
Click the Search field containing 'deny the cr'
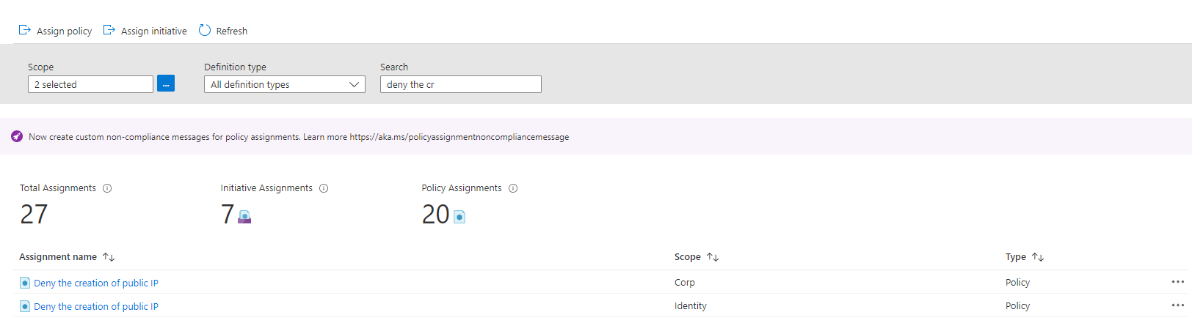coord(460,84)
